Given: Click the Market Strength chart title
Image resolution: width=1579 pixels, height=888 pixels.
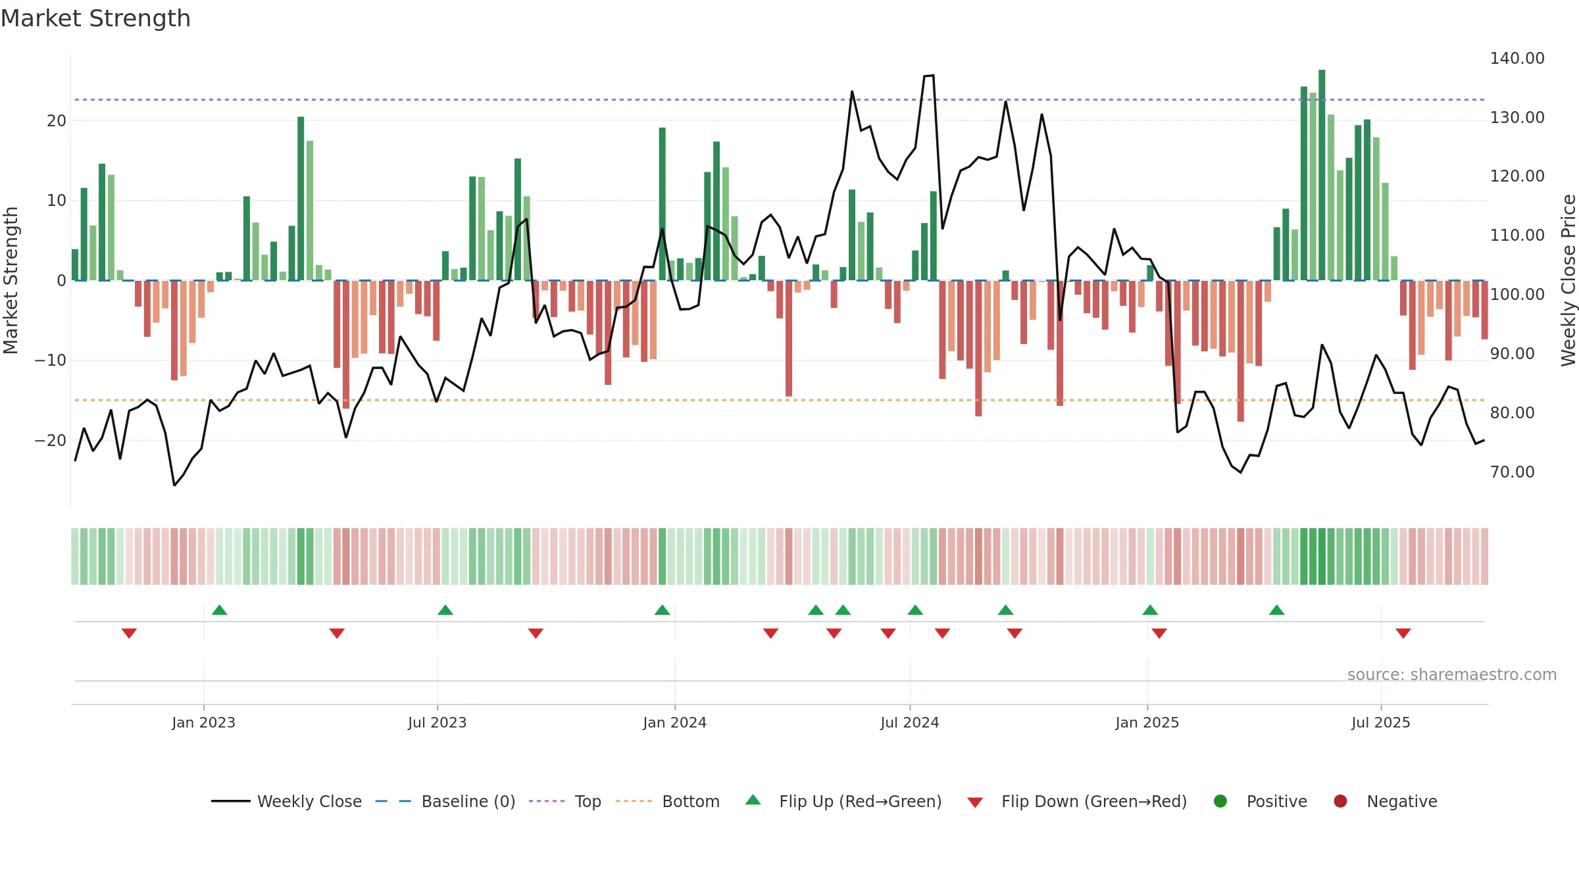Looking at the screenshot, I should click(95, 18).
